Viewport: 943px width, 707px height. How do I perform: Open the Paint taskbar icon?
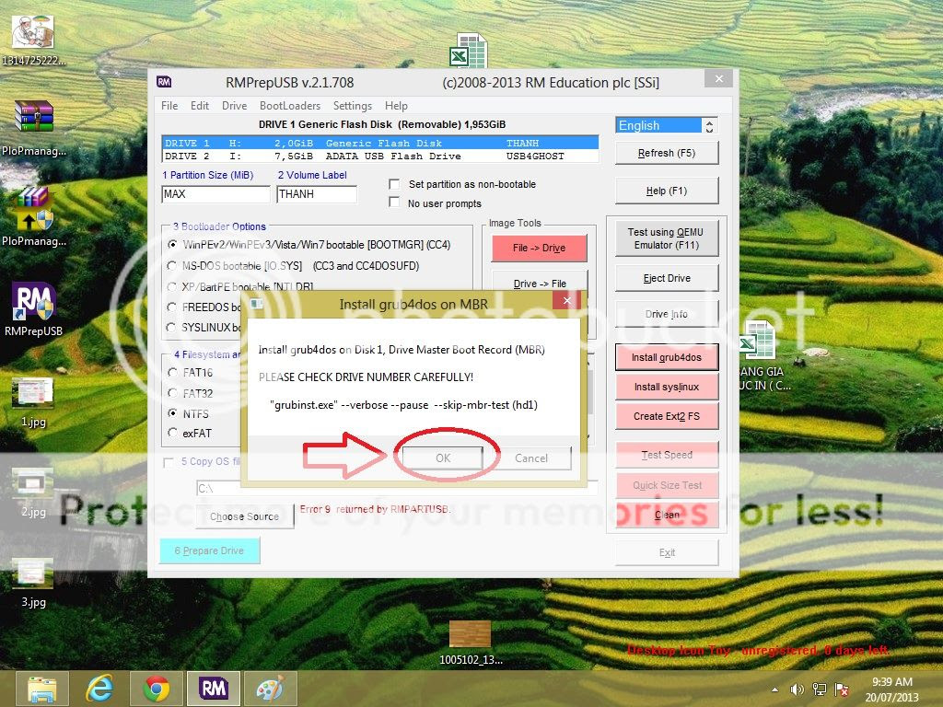click(x=270, y=689)
